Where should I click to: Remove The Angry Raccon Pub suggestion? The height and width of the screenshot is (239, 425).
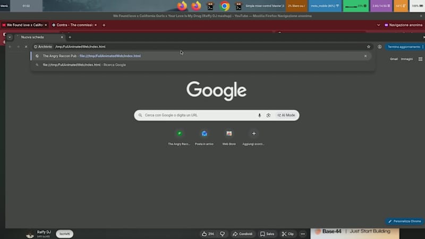click(365, 56)
